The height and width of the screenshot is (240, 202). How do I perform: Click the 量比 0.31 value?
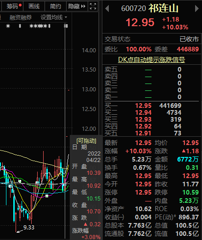(192, 167)
